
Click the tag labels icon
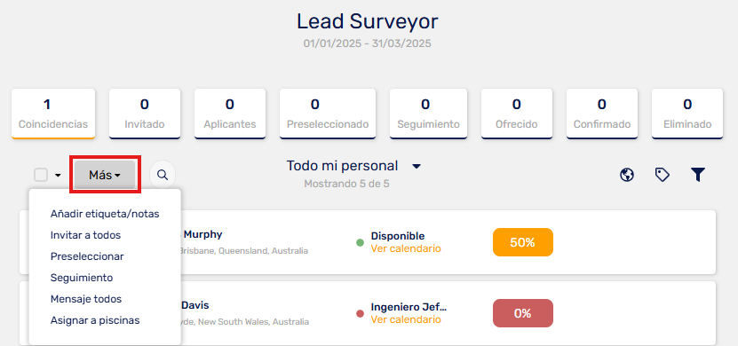(663, 175)
